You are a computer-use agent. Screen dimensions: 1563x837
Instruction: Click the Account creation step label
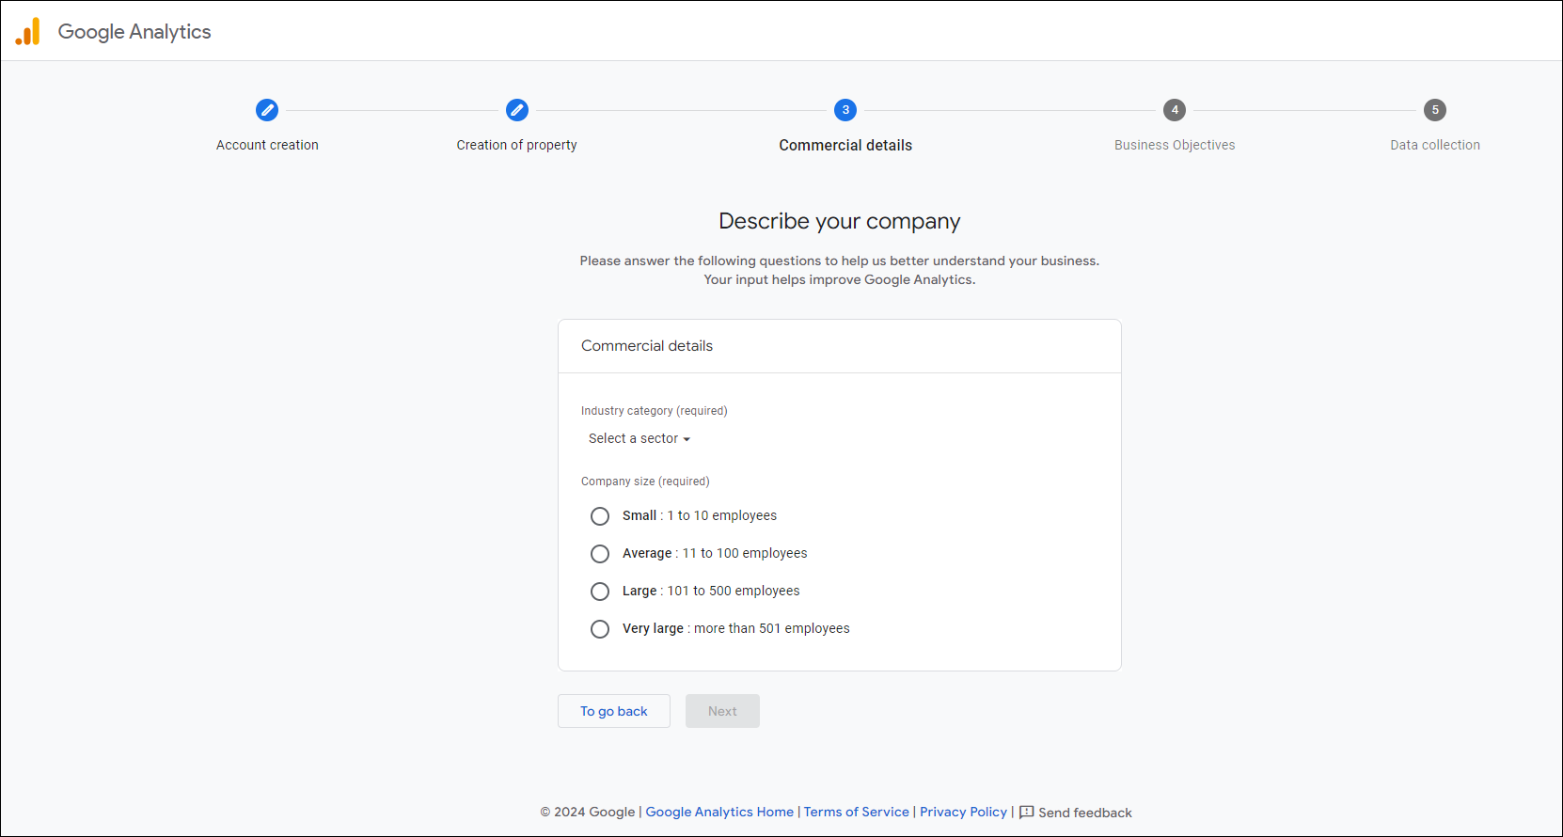tap(267, 145)
